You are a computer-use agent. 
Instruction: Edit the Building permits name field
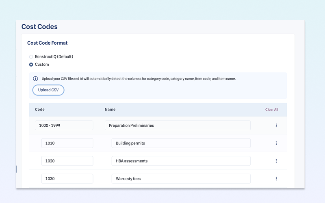click(181, 143)
